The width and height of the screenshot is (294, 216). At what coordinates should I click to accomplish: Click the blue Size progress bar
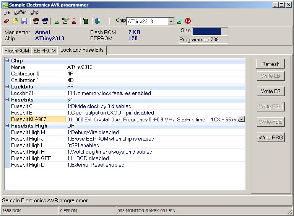click(x=206, y=31)
